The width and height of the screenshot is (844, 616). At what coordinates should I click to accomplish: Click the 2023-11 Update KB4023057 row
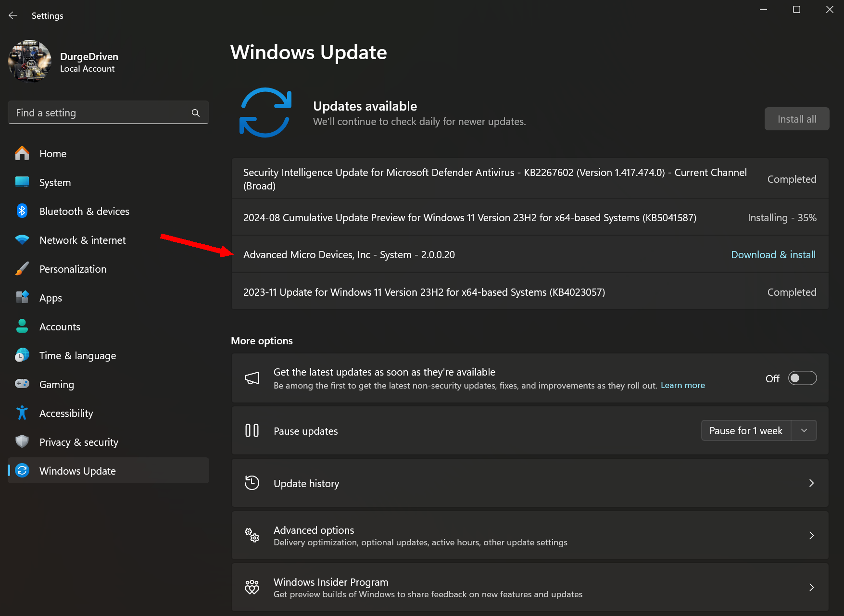click(x=530, y=292)
